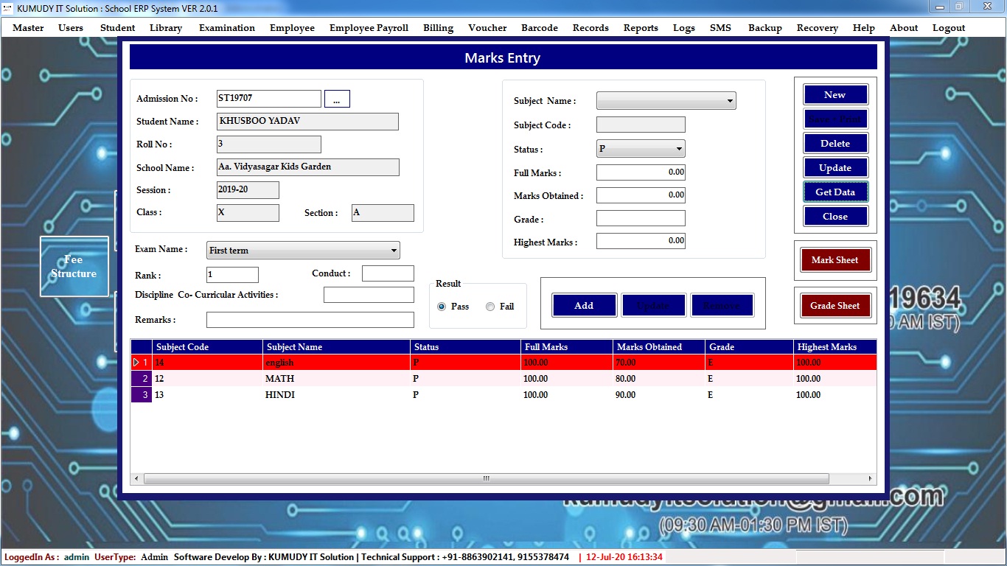
Task: Open the Mark Sheet
Action: click(834, 260)
